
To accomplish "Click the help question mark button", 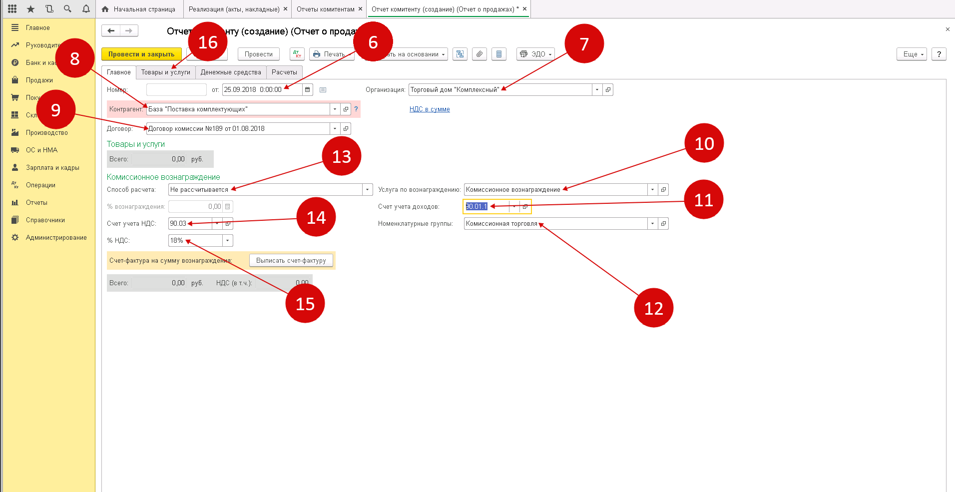I will tap(939, 54).
